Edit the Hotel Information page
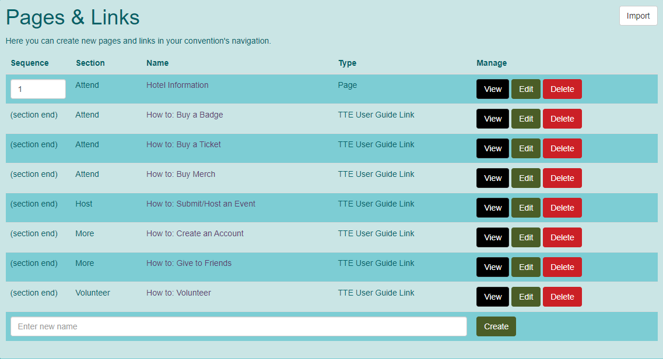Image resolution: width=663 pixels, height=359 pixels. pyautogui.click(x=526, y=89)
